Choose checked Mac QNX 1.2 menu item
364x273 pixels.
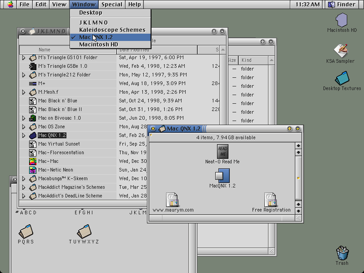[111, 37]
